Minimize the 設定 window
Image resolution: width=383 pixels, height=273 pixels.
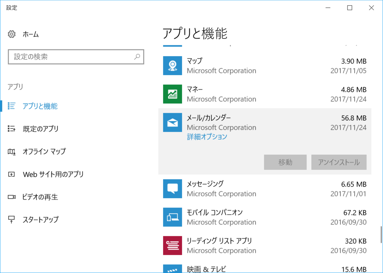point(328,8)
